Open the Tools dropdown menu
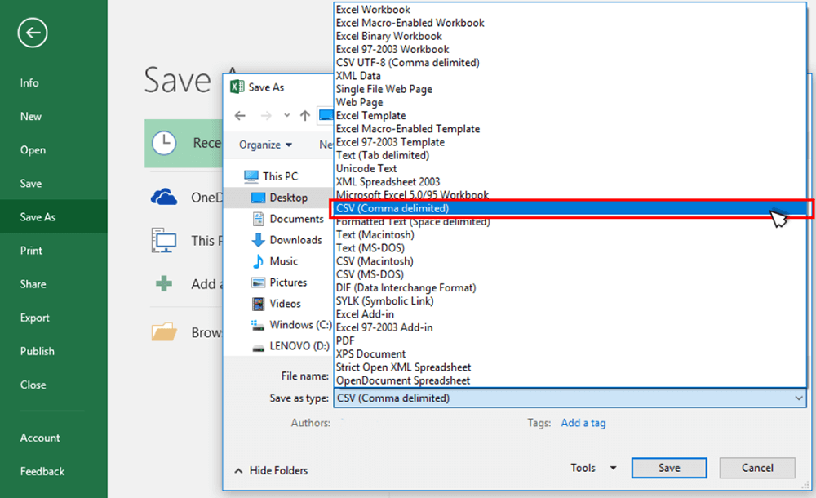Viewport: 816px width, 498px height. tap(593, 468)
